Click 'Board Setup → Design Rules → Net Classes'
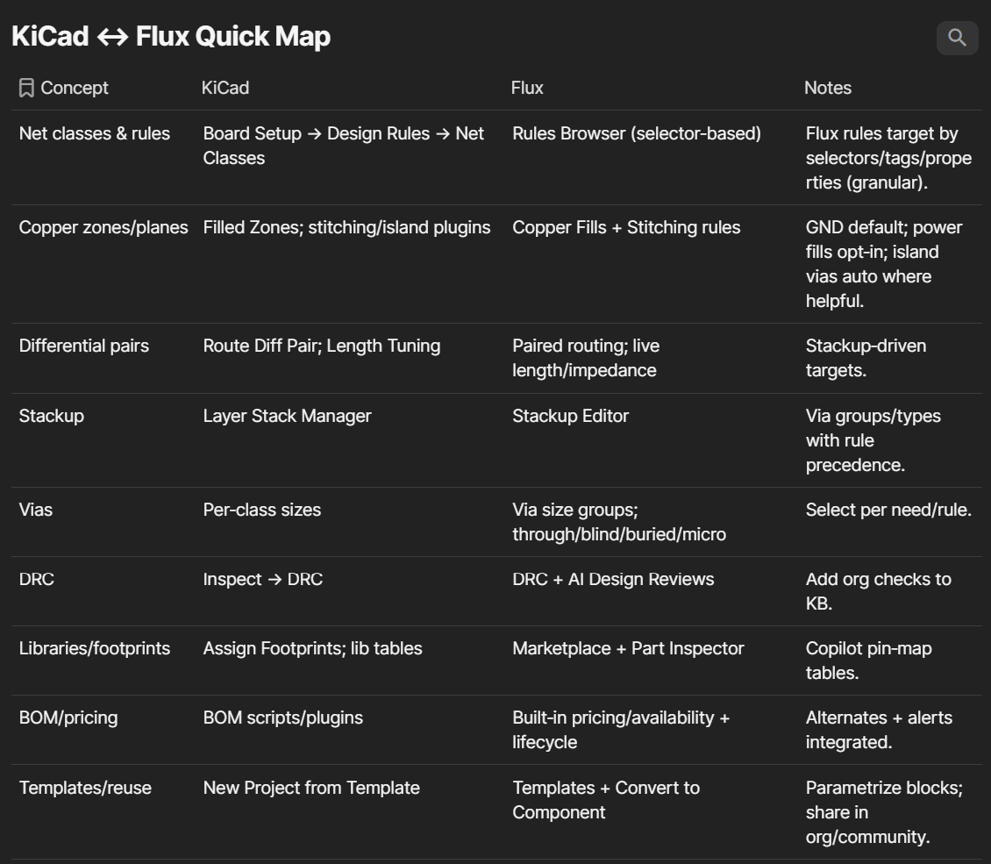This screenshot has height=864, width=991. pyautogui.click(x=343, y=146)
